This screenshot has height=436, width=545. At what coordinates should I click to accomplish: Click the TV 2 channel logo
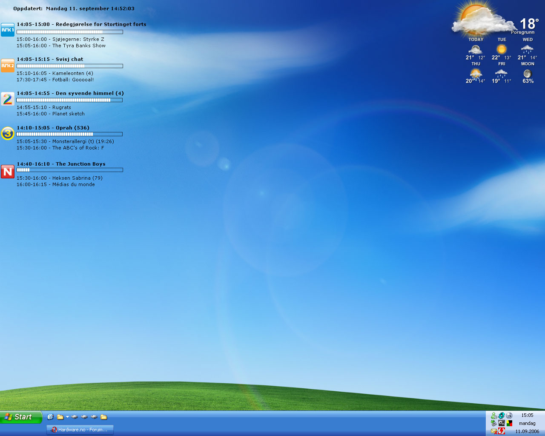tap(8, 99)
